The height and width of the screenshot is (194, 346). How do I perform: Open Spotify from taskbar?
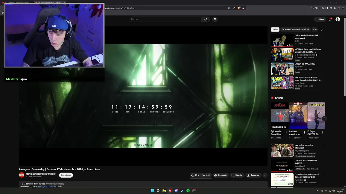pyautogui.click(x=188, y=191)
